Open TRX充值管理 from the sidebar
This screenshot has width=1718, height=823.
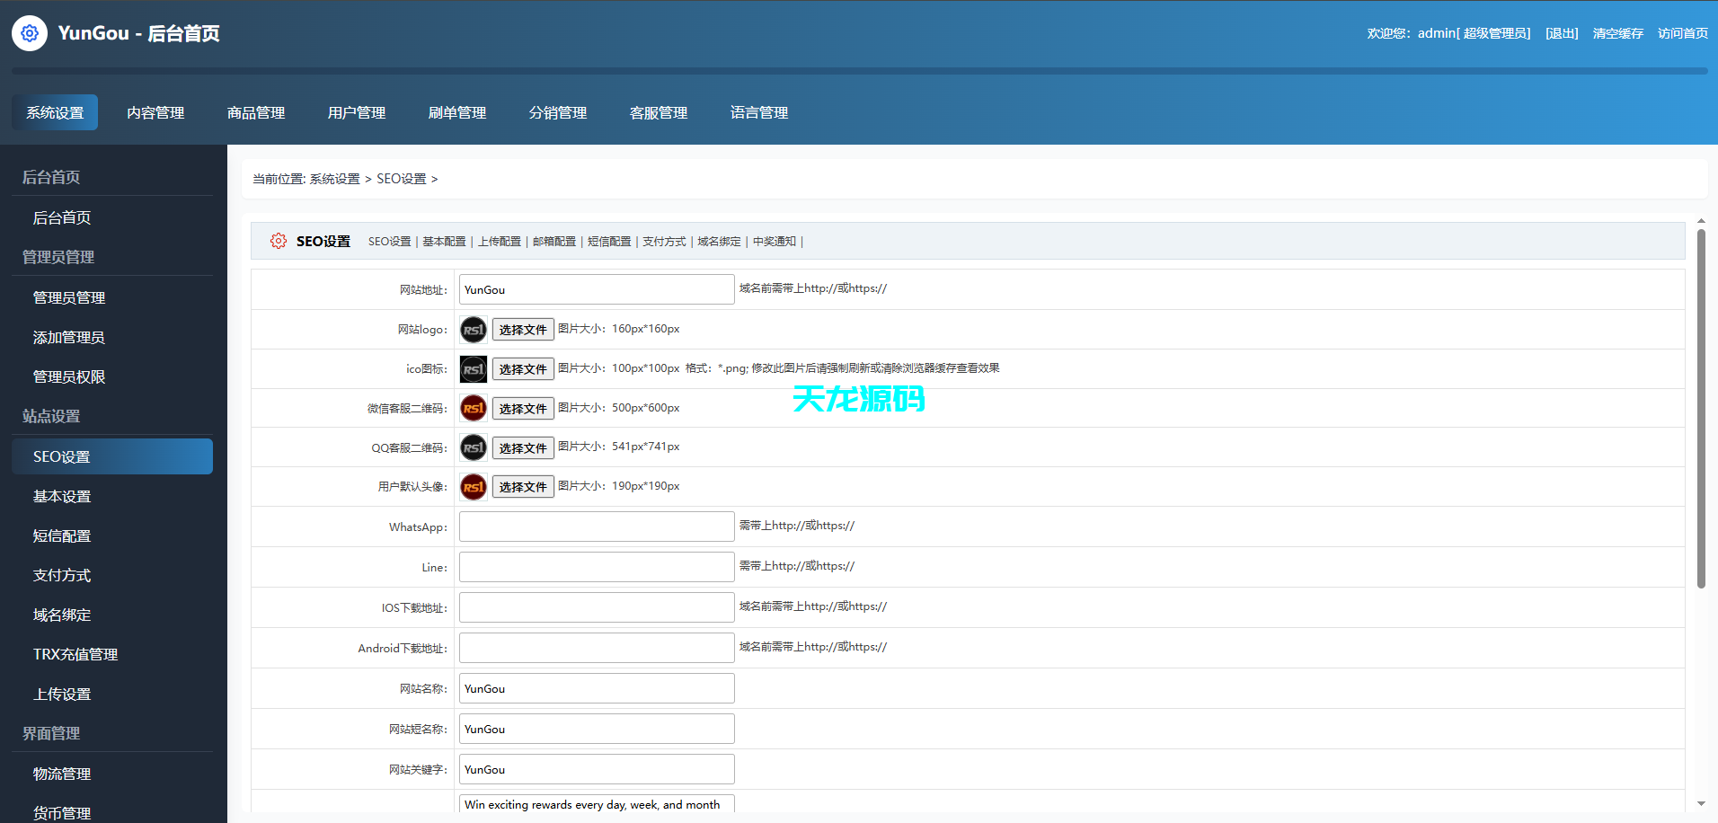[x=75, y=654]
